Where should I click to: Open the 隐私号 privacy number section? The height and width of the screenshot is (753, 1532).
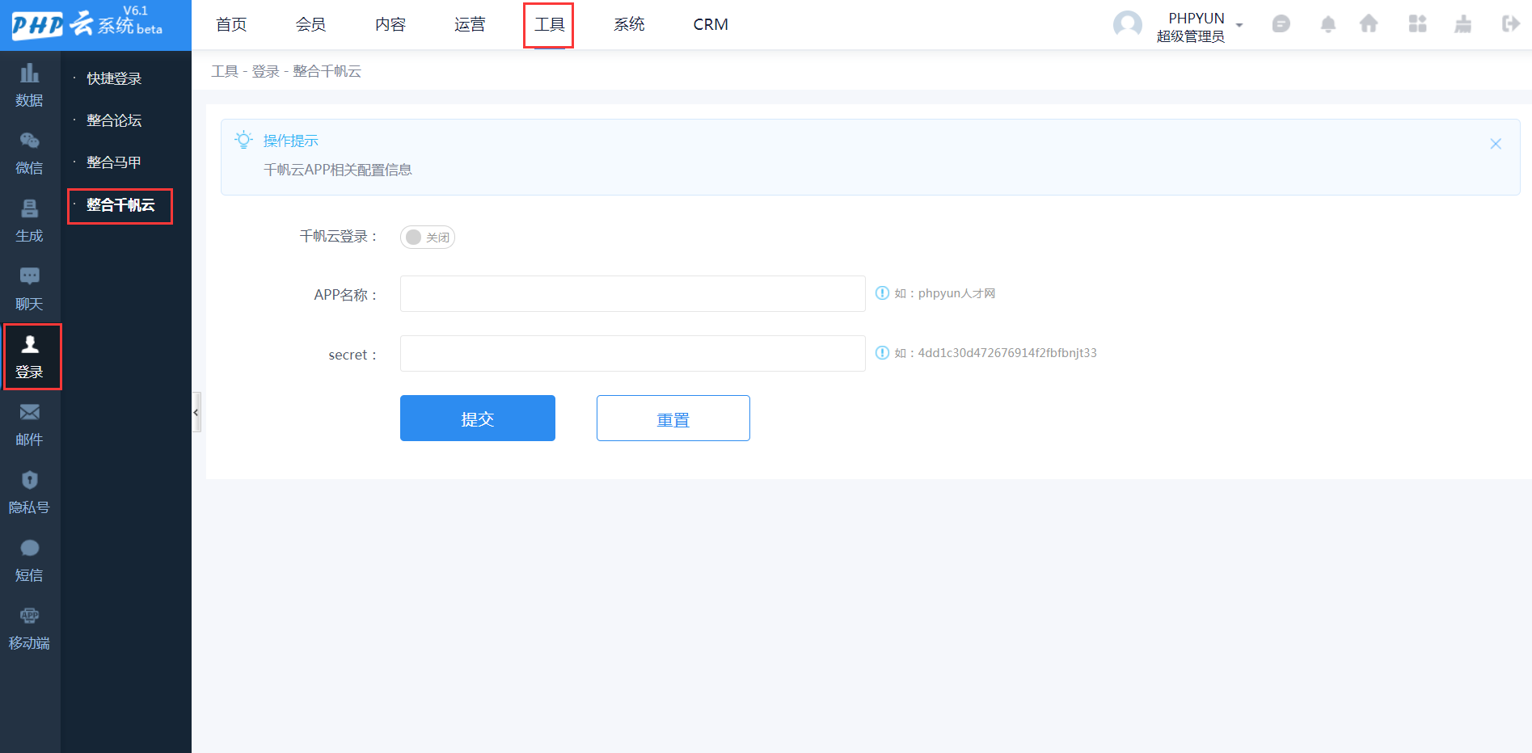30,493
